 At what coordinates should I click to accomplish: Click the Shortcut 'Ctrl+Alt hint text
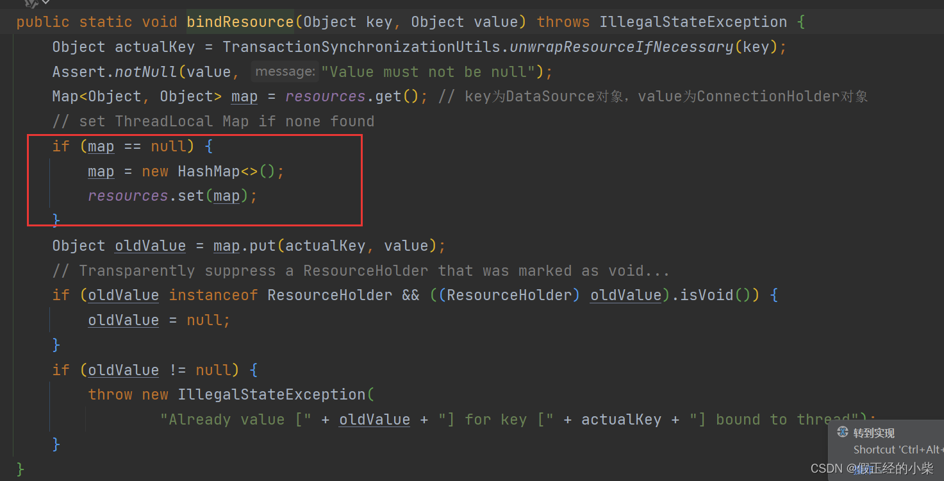pyautogui.click(x=898, y=450)
